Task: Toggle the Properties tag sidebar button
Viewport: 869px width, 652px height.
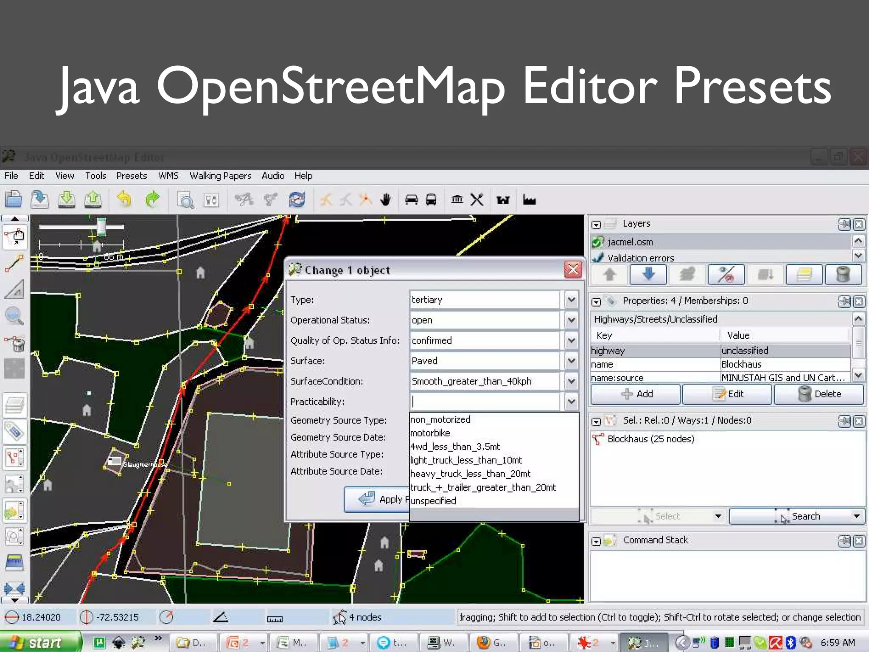Action: point(14,432)
